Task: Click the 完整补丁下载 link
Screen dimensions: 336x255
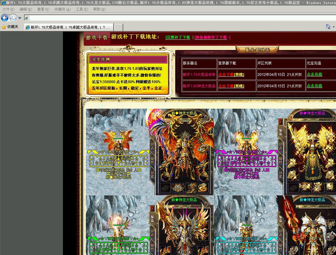Action: pyautogui.click(x=178, y=37)
